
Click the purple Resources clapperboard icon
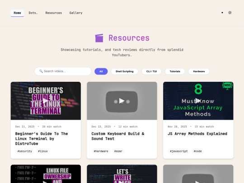coord(99,38)
